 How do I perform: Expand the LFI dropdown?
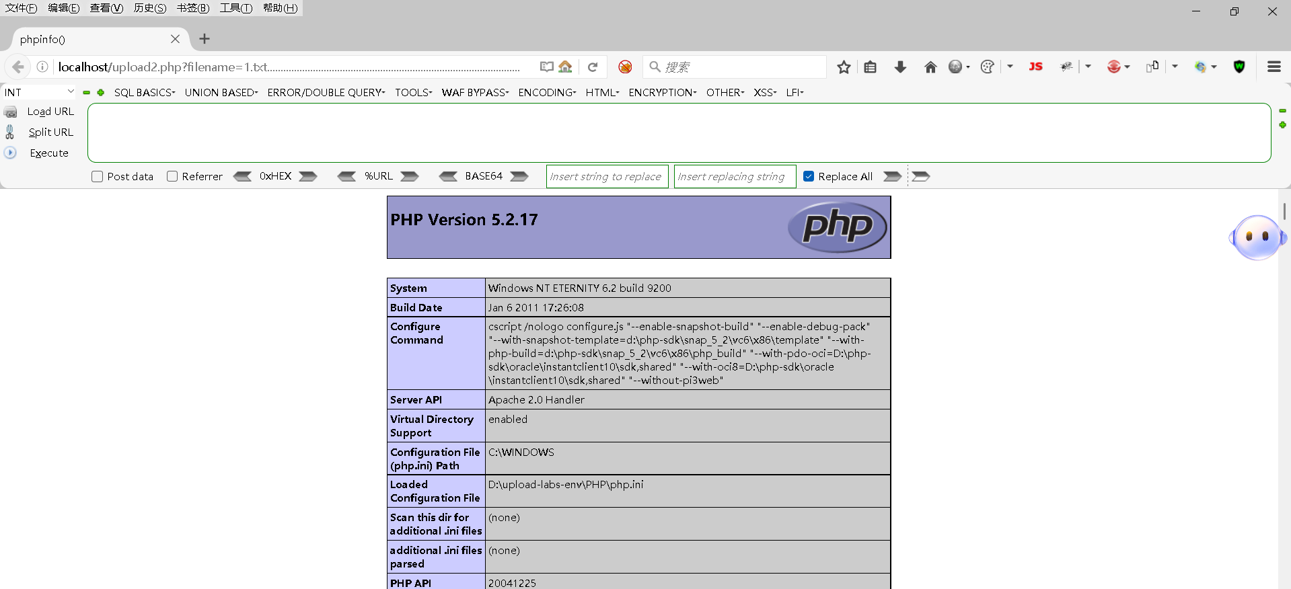click(795, 92)
